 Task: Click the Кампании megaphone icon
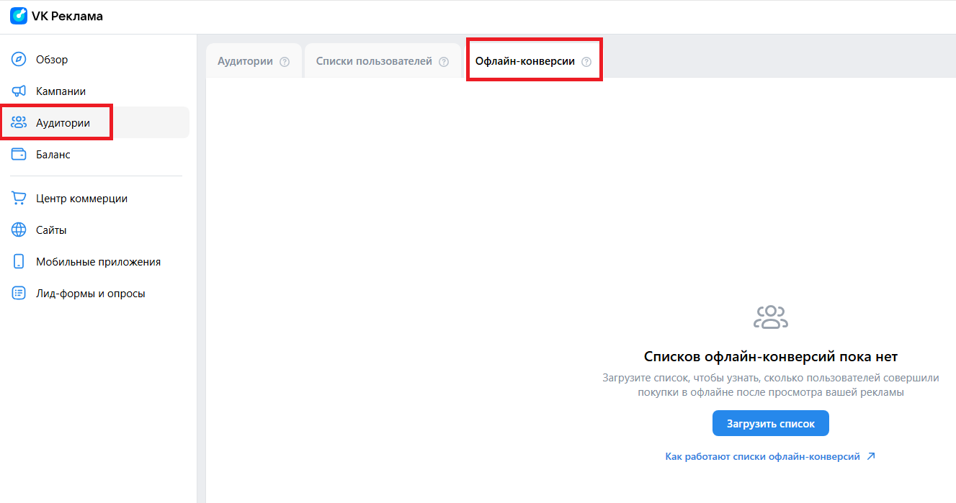(x=19, y=91)
